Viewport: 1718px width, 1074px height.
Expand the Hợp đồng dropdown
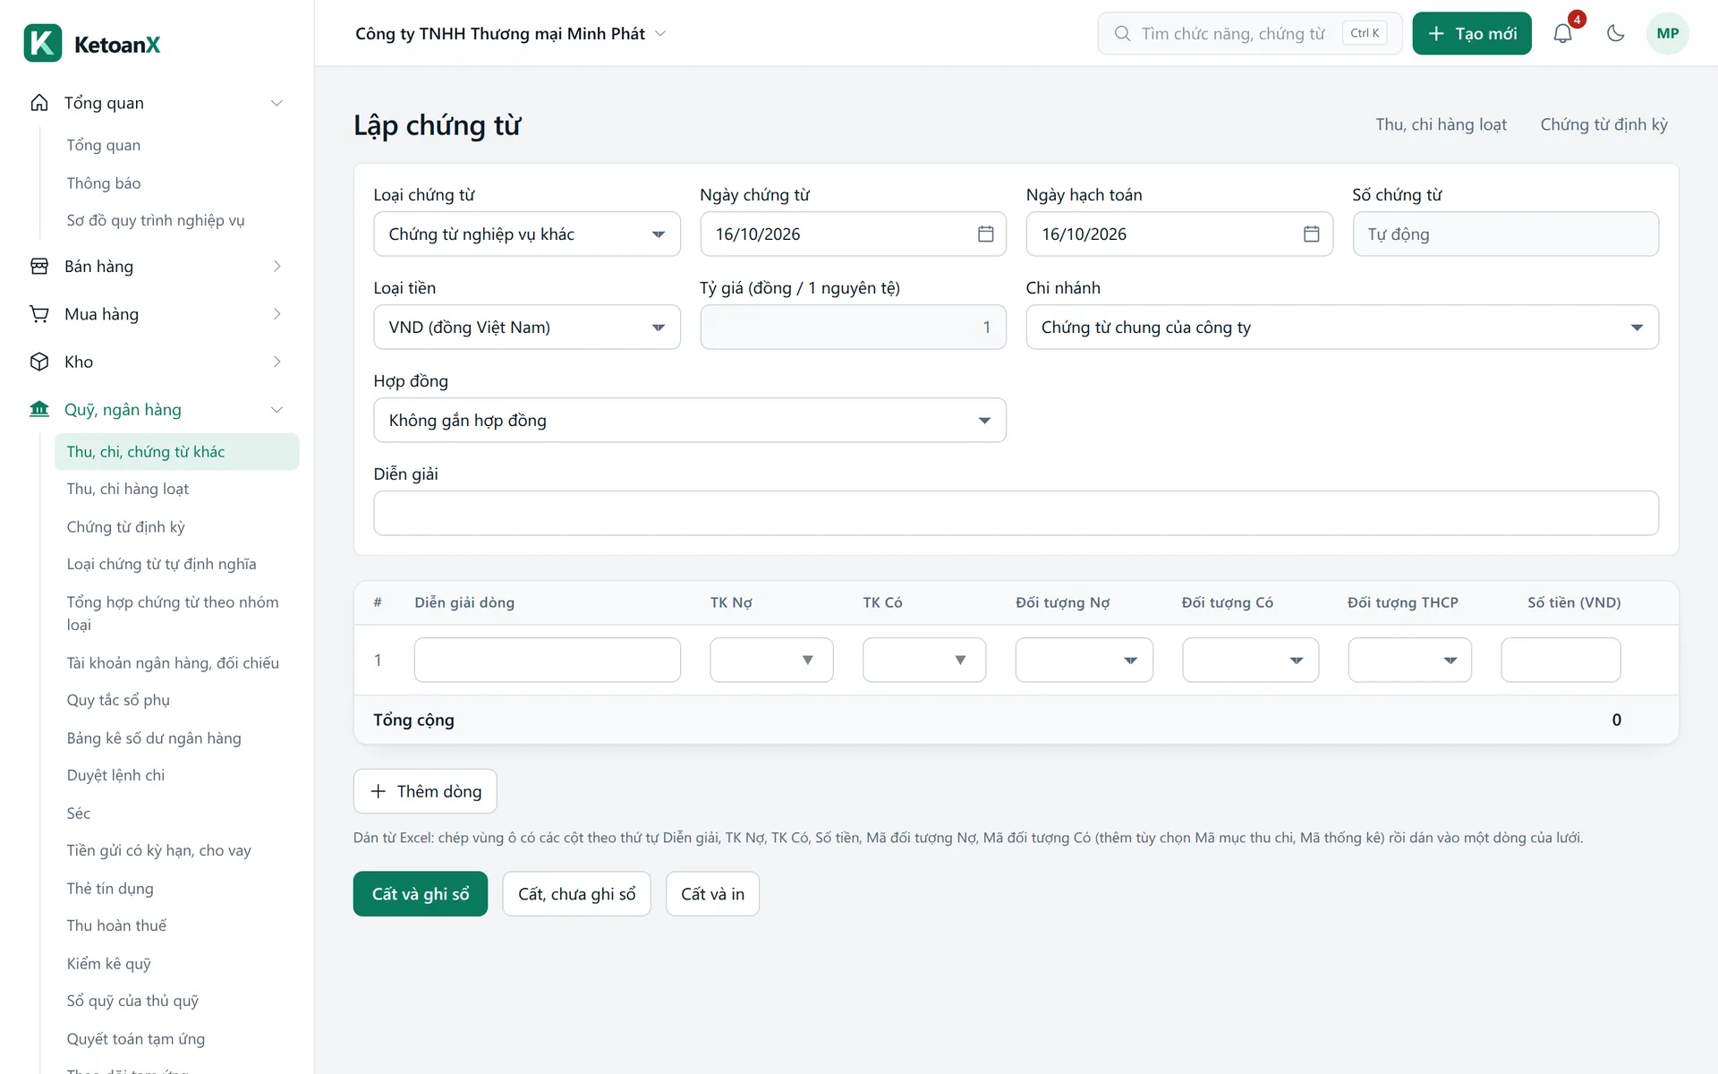[689, 420]
